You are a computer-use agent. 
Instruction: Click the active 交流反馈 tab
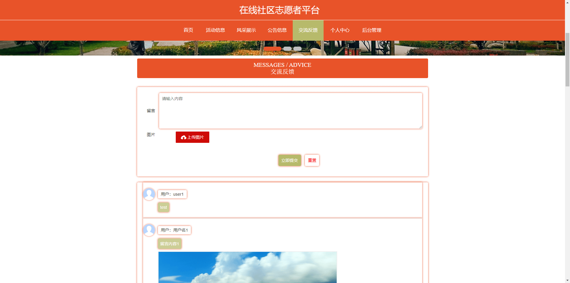pyautogui.click(x=308, y=30)
